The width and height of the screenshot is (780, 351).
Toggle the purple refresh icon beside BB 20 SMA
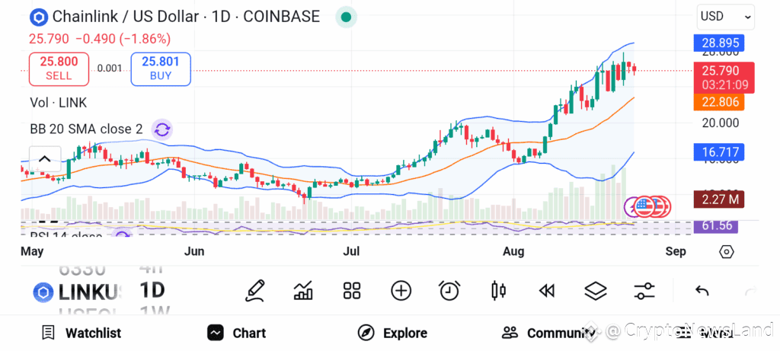[x=161, y=129]
